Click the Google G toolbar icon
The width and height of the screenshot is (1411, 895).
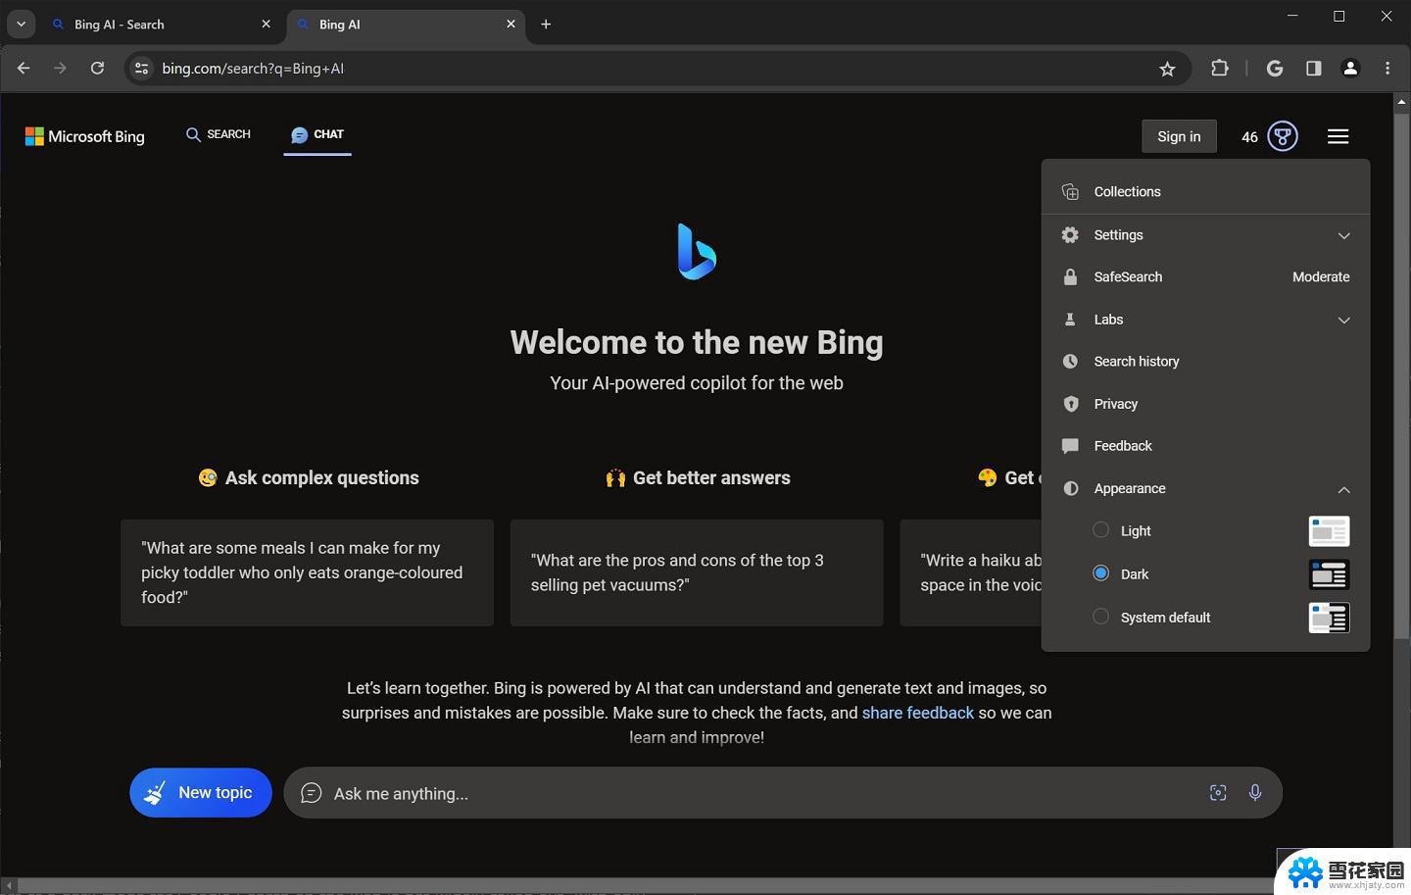coord(1275,69)
